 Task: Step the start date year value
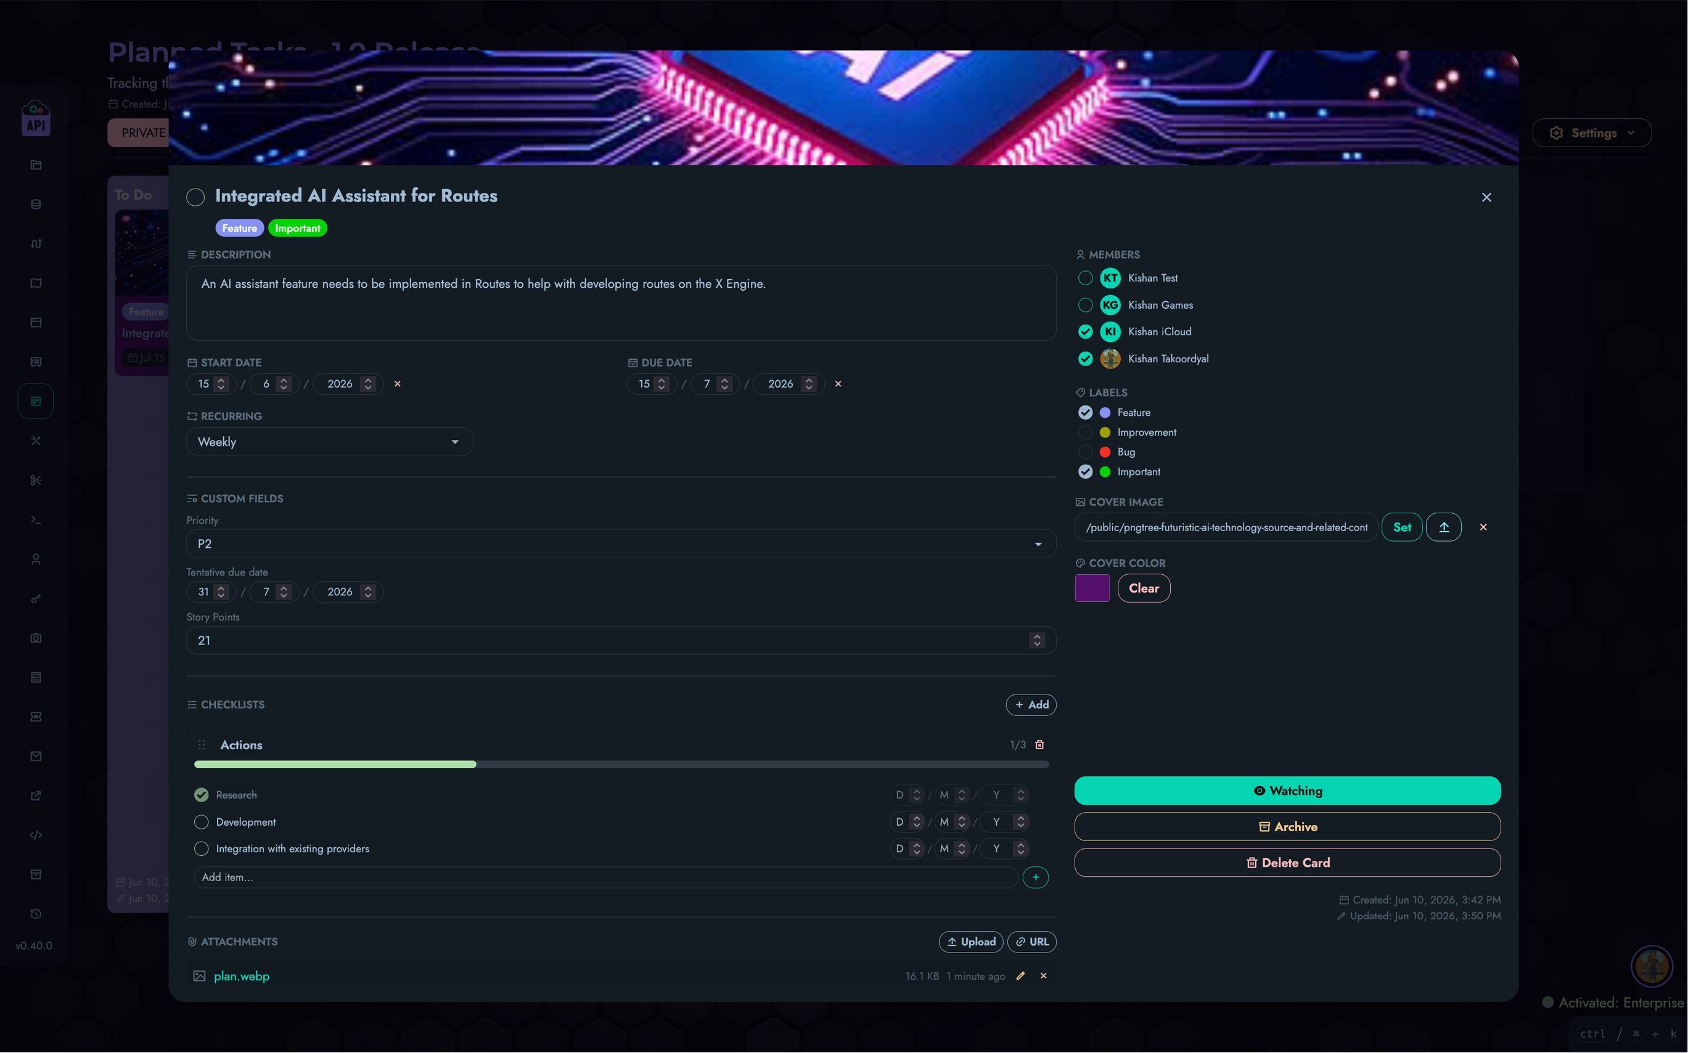click(368, 384)
